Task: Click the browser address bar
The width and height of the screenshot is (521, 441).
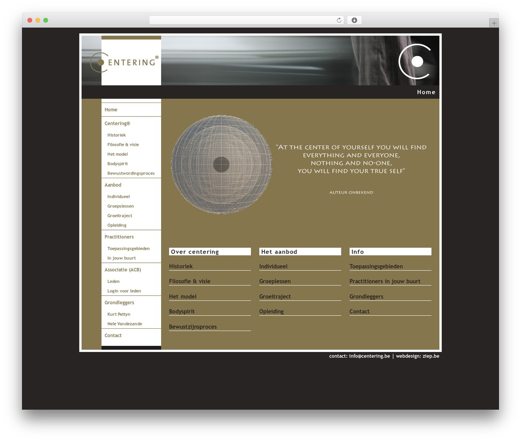Action: coord(246,20)
